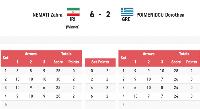Click the 6 in Set Points column

(92, 96)
